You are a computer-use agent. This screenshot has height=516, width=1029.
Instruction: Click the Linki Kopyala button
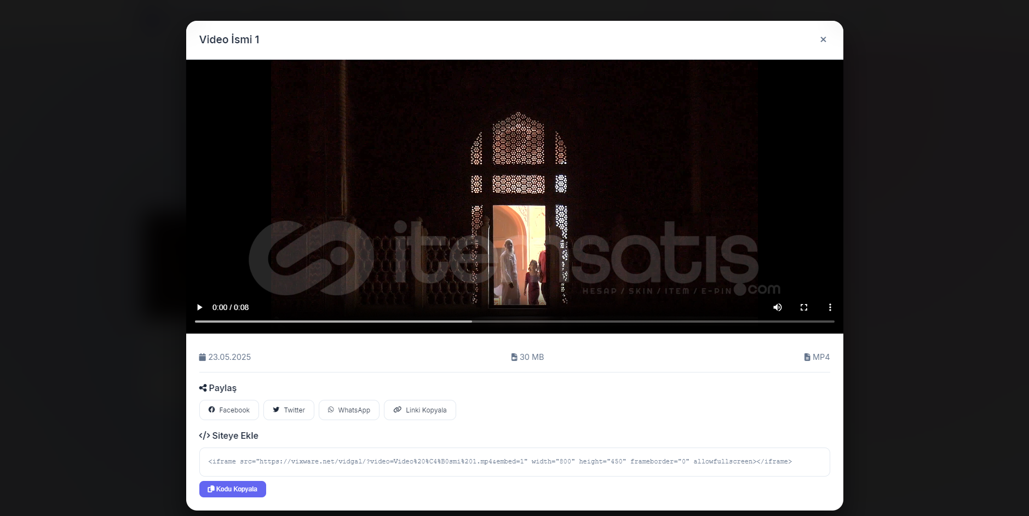pyautogui.click(x=420, y=410)
